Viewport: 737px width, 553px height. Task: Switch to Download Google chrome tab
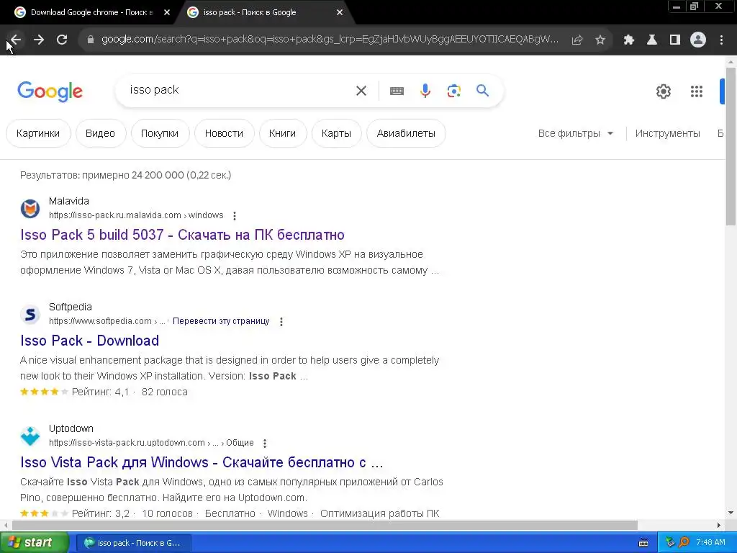(91, 13)
